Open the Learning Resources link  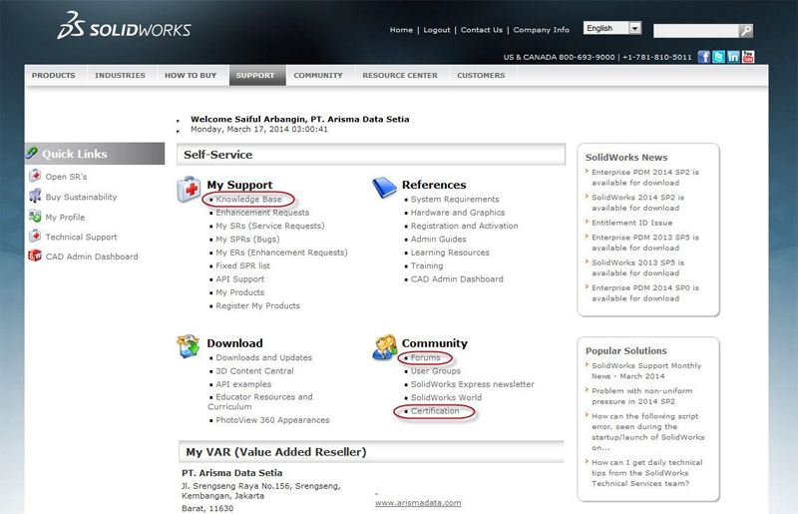[x=450, y=253]
